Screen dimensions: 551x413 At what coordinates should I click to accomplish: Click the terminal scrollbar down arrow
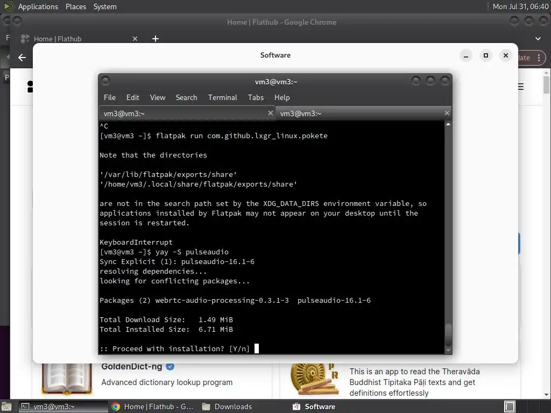click(448, 350)
